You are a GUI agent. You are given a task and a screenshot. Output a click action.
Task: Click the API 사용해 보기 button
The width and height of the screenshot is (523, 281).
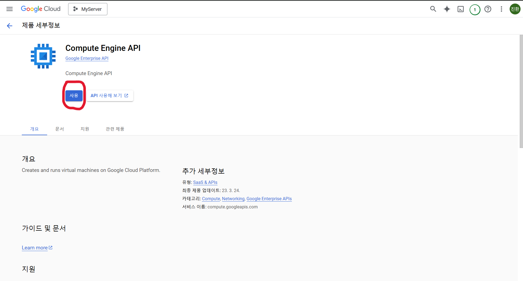[110, 95]
